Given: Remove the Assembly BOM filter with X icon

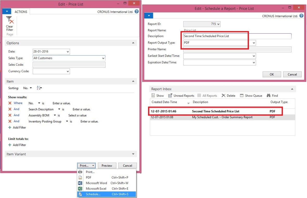Looking at the screenshot, I should [x=10, y=115].
